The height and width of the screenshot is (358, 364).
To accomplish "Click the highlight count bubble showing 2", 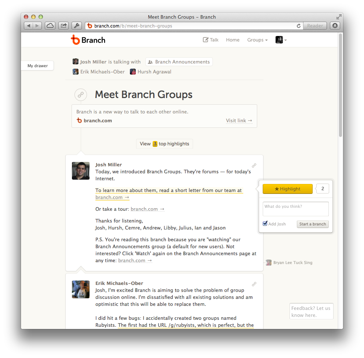I will click(323, 189).
